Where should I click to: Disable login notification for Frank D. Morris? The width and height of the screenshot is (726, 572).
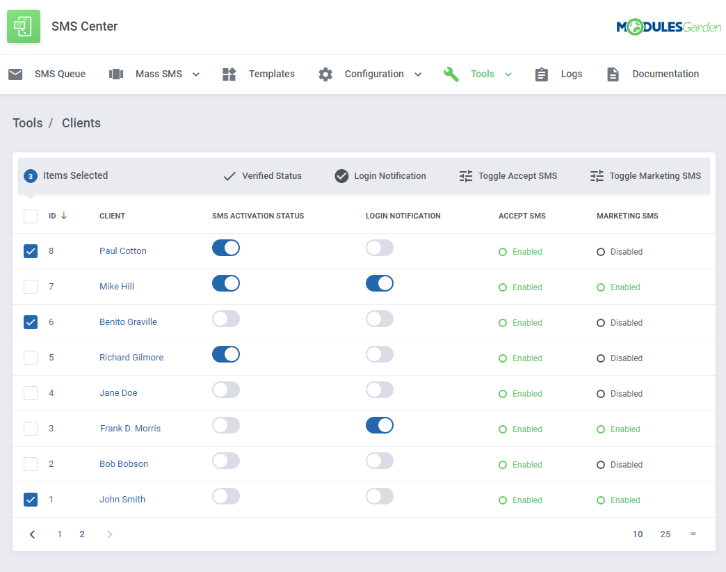coord(380,425)
